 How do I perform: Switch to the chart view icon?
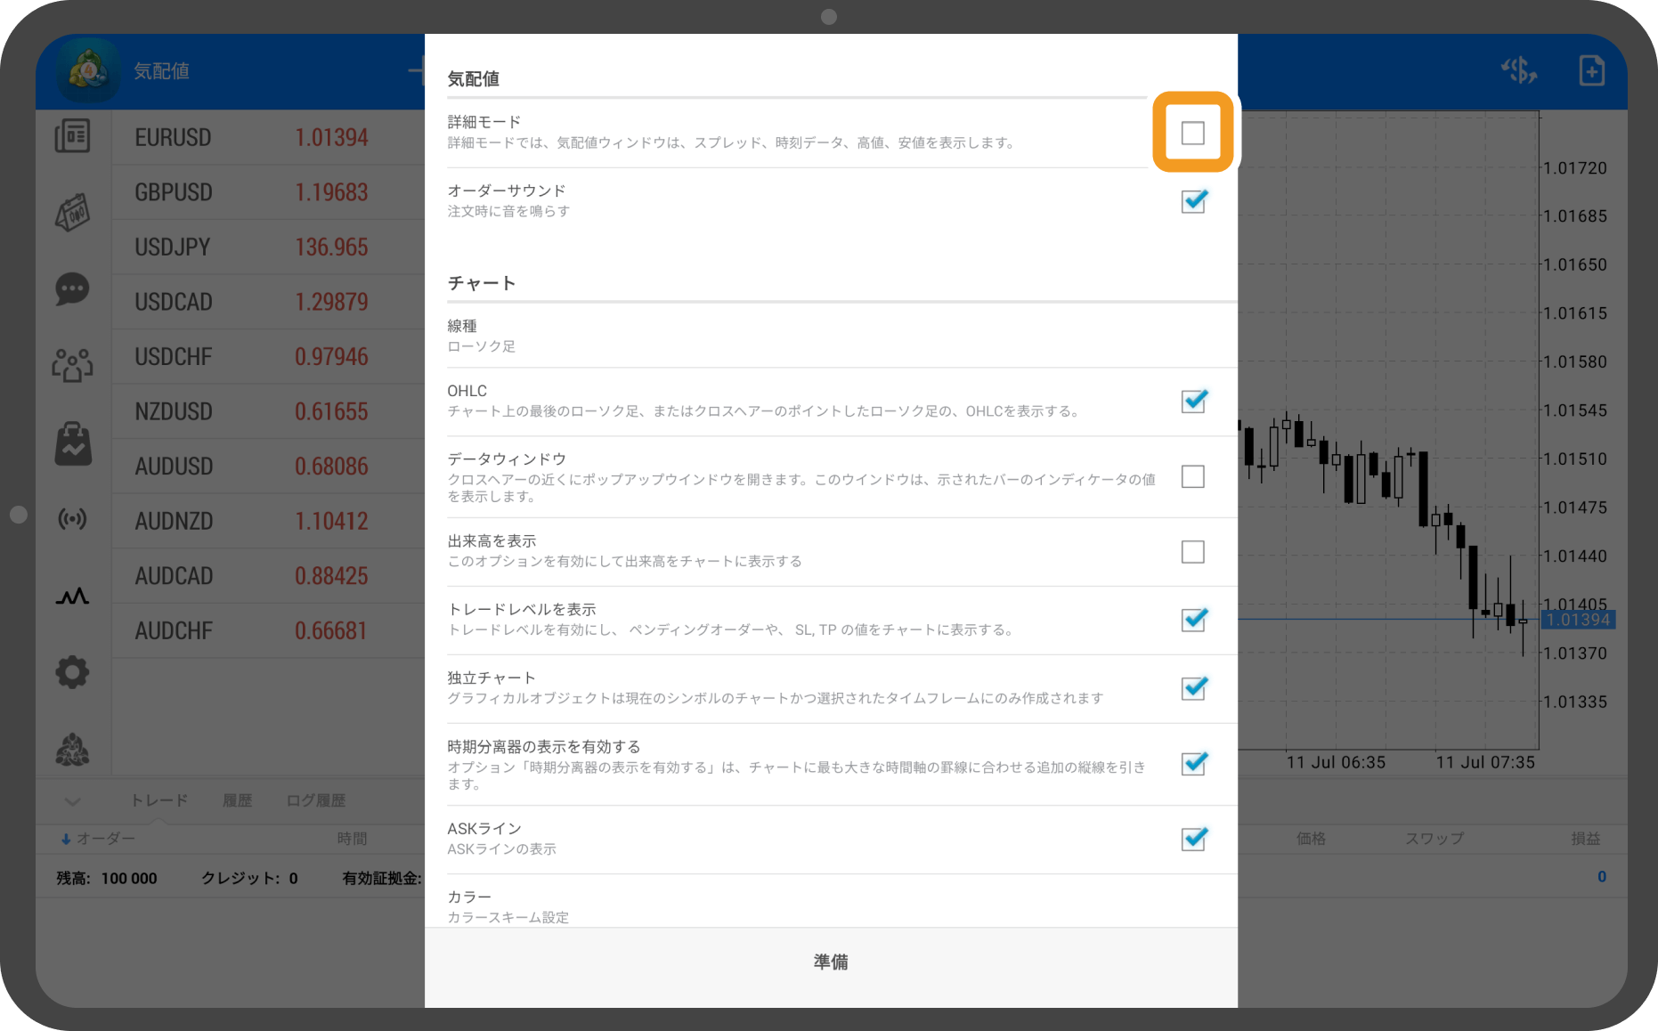pyautogui.click(x=72, y=596)
